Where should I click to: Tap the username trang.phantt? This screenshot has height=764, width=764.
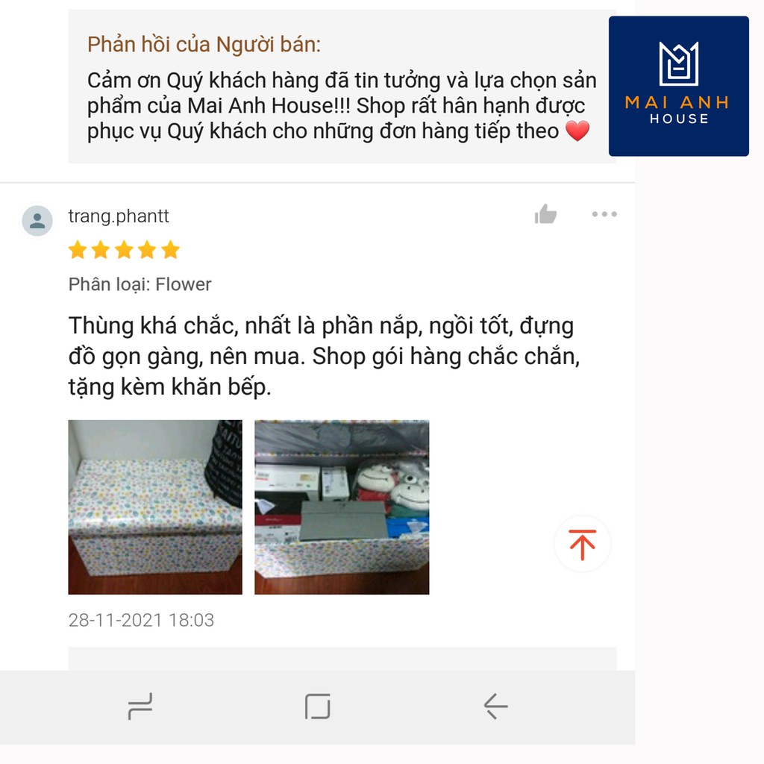coord(119,216)
